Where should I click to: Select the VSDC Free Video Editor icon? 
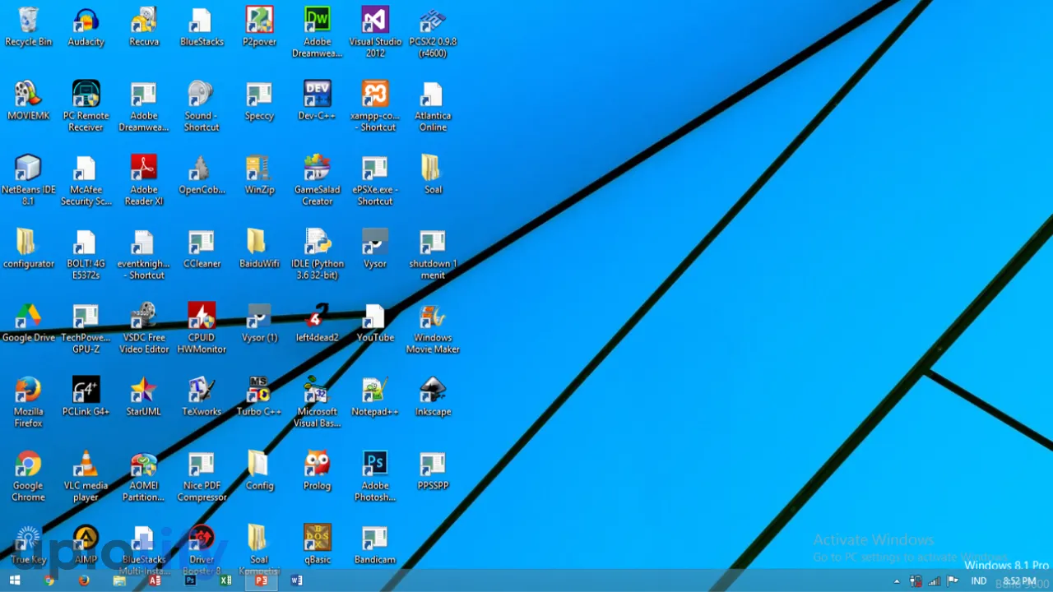(x=144, y=329)
